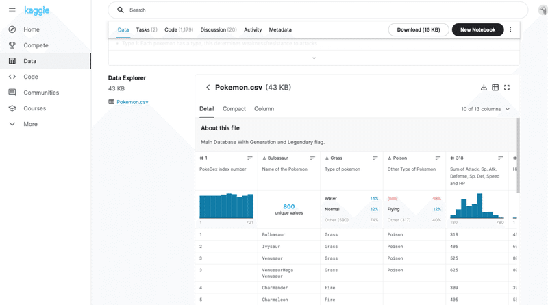Click the Data table icon in sidebar

coord(12,61)
